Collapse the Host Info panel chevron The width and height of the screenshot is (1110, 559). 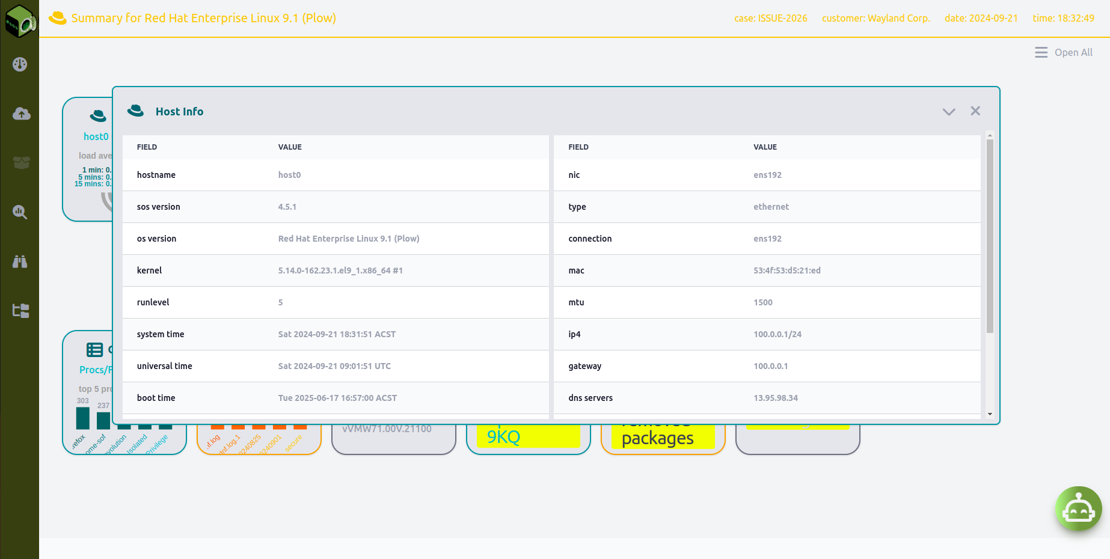coord(949,112)
